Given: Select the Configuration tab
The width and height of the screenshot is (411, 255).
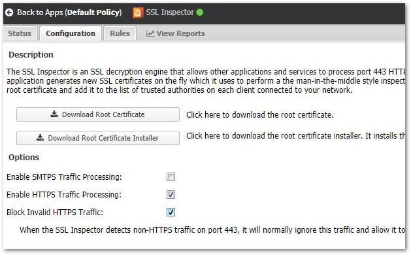Looking at the screenshot, I should 71,33.
